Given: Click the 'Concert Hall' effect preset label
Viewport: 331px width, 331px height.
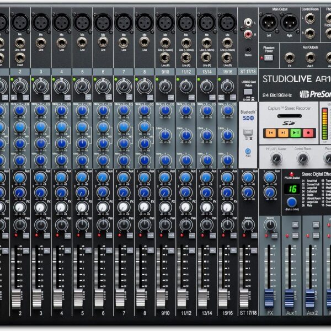Looking at the screenshot, I should 312,184.
